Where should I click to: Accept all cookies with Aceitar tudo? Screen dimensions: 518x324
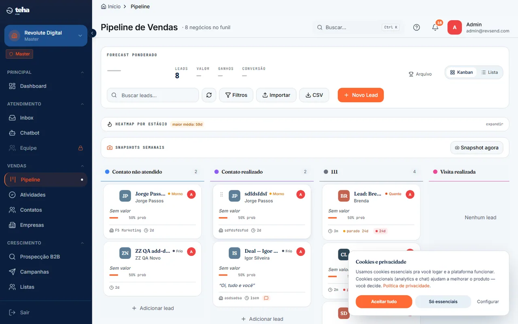pyautogui.click(x=384, y=302)
